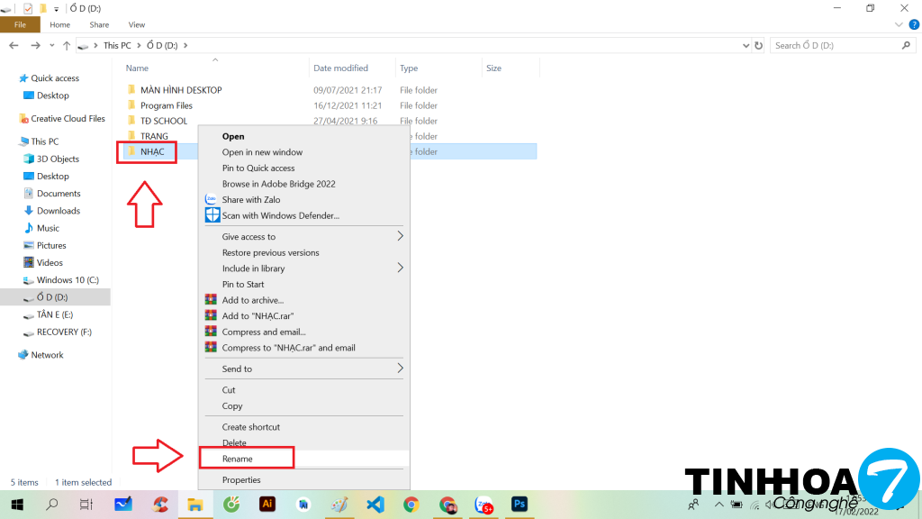Choose Add to "NHẠC.rar" archive option
Viewport: 922px width, 519px height.
pyautogui.click(x=258, y=316)
